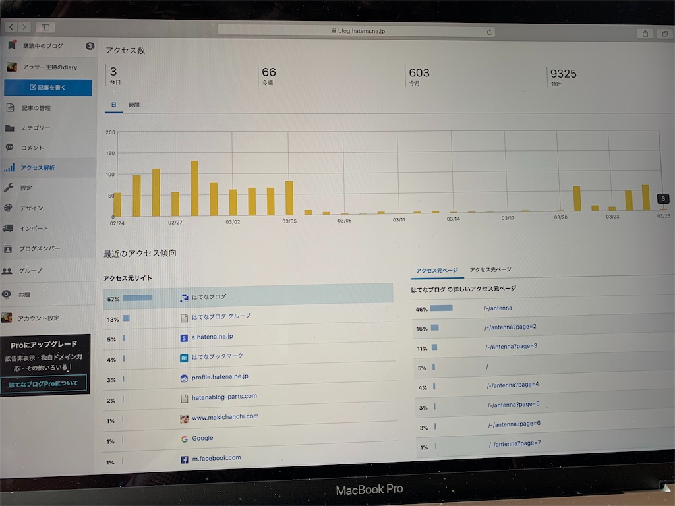Click Google source link
Image resolution: width=675 pixels, height=506 pixels.
pyautogui.click(x=202, y=438)
